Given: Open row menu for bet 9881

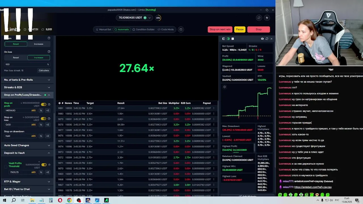Looking at the screenshot, I should [214, 108].
